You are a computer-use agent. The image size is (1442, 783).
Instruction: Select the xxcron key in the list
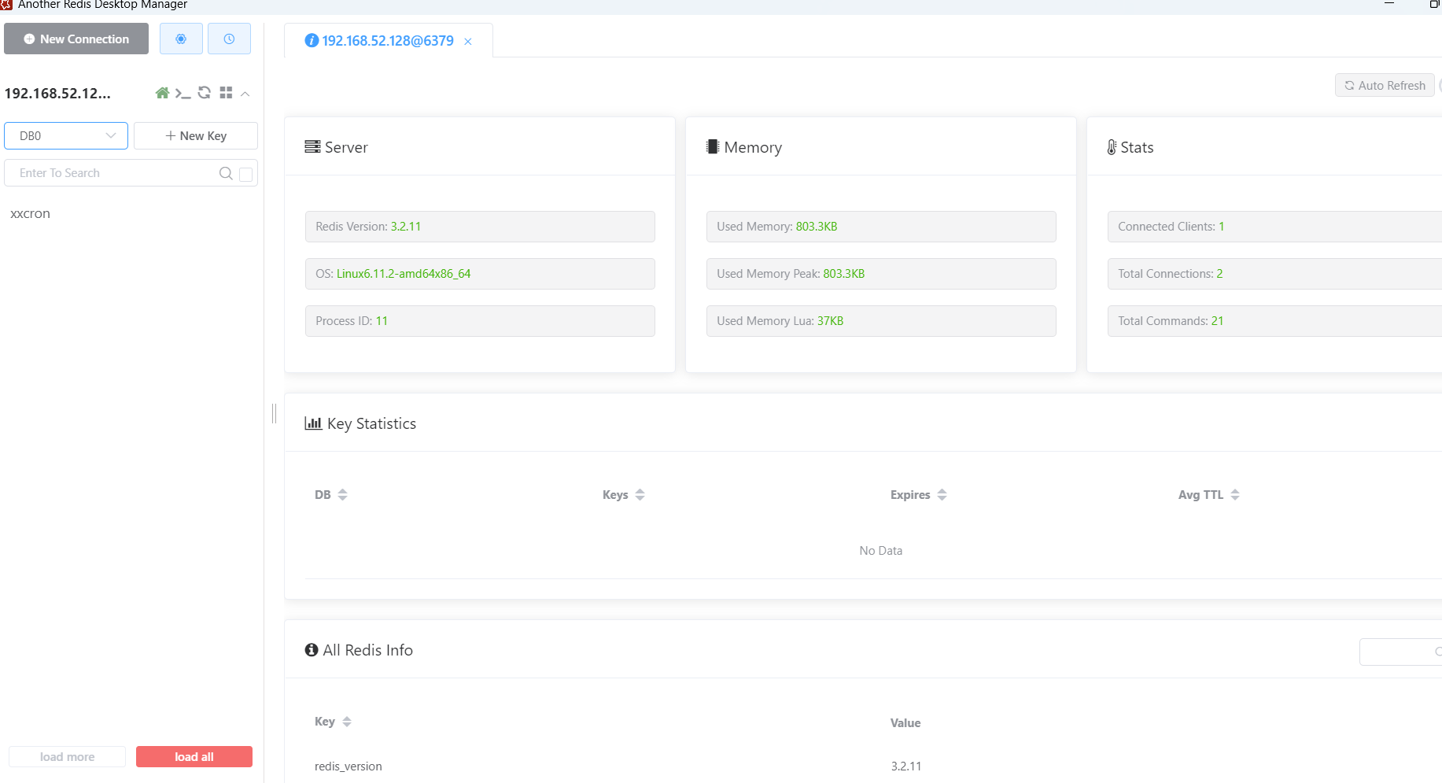coord(31,214)
